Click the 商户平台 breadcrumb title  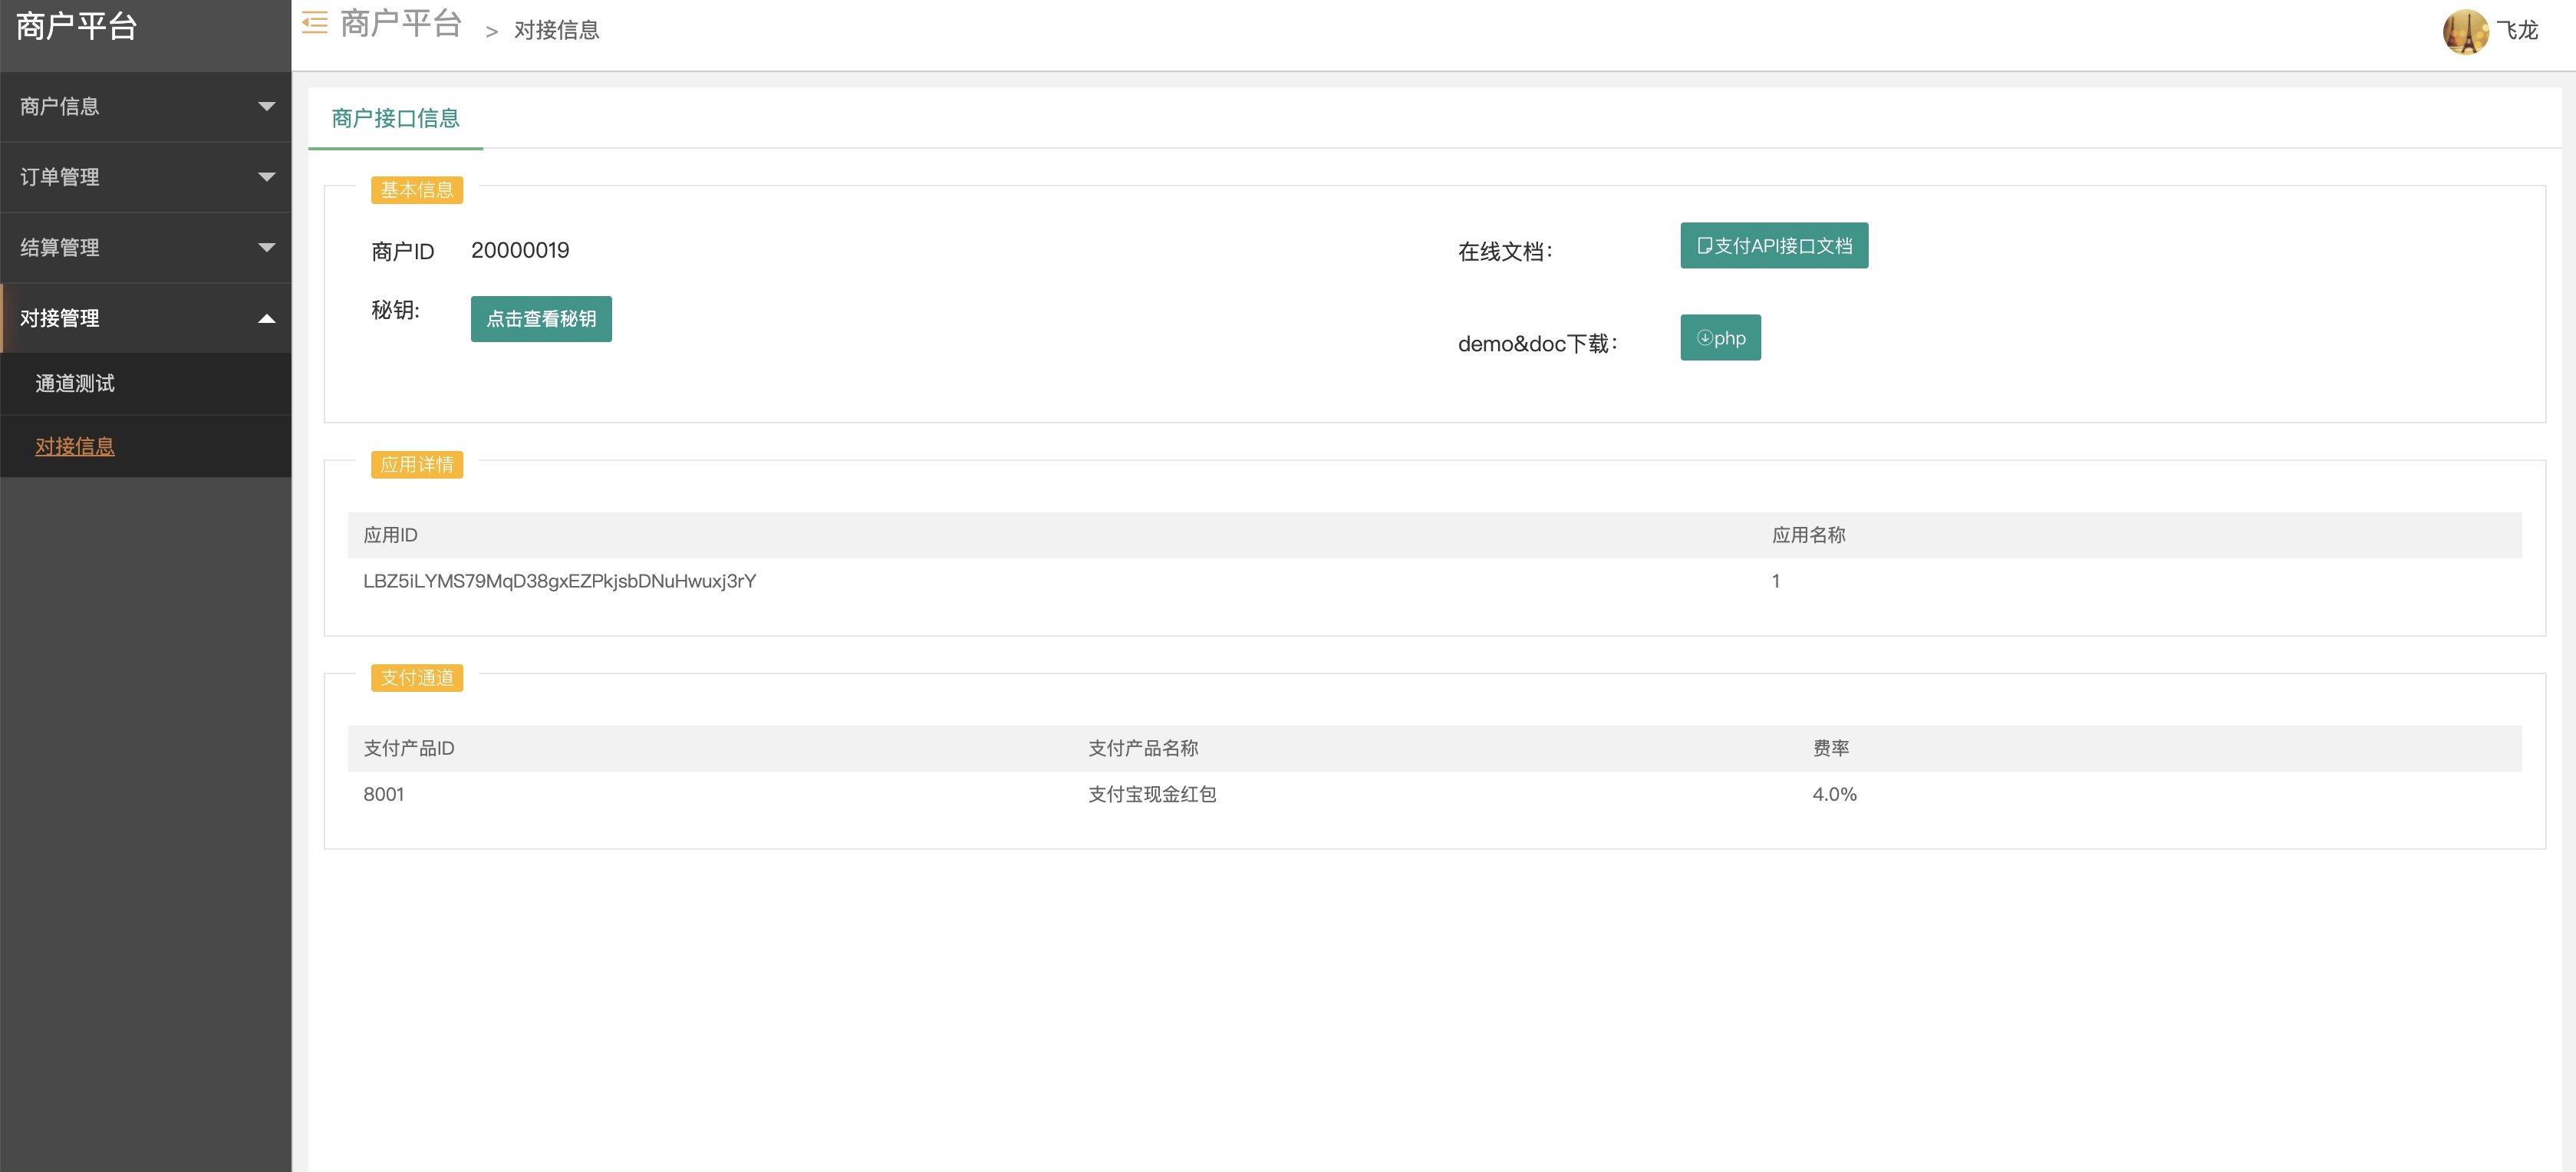click(400, 23)
